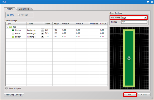Click the Electric layer Radius value

point(102,30)
